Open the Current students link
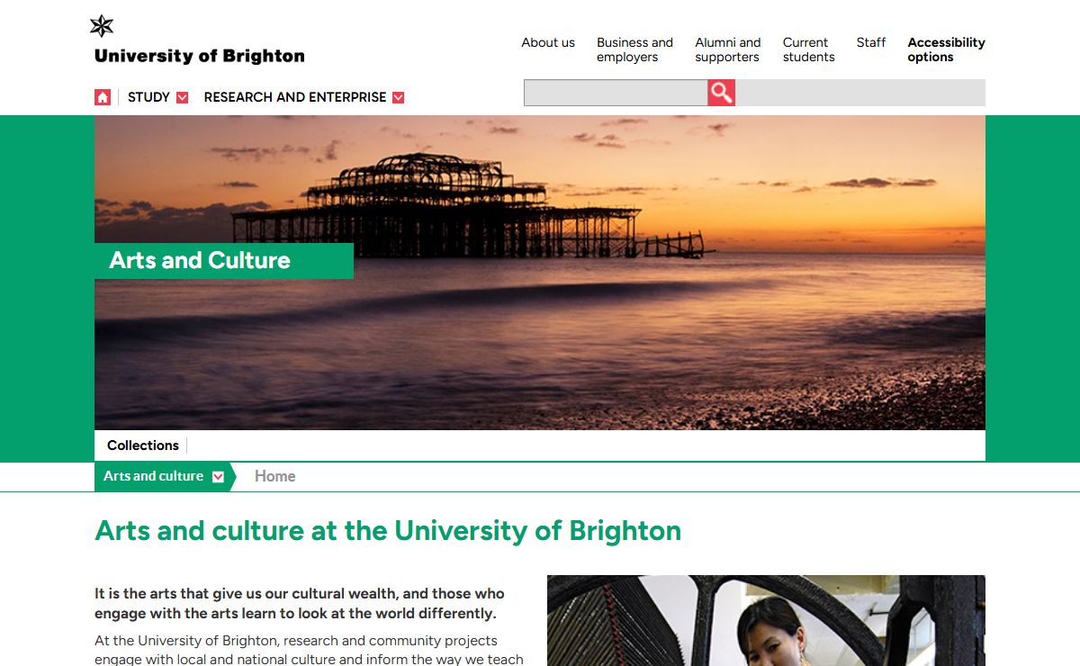 [x=808, y=49]
